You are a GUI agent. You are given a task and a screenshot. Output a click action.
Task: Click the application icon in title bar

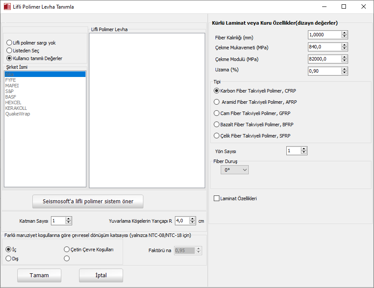(7, 7)
